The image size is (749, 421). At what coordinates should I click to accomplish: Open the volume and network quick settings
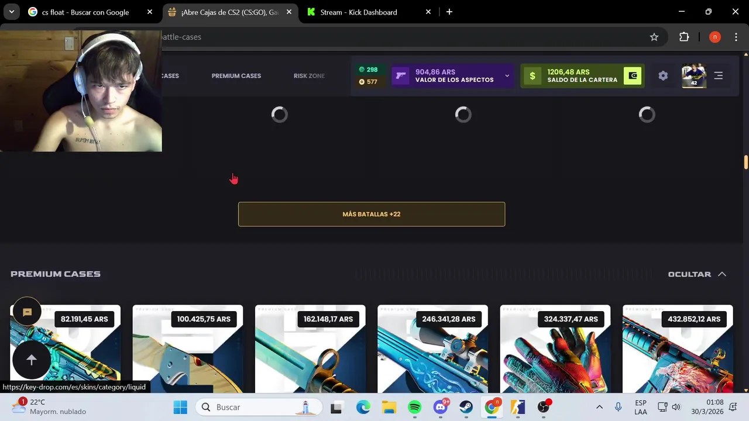(x=669, y=407)
